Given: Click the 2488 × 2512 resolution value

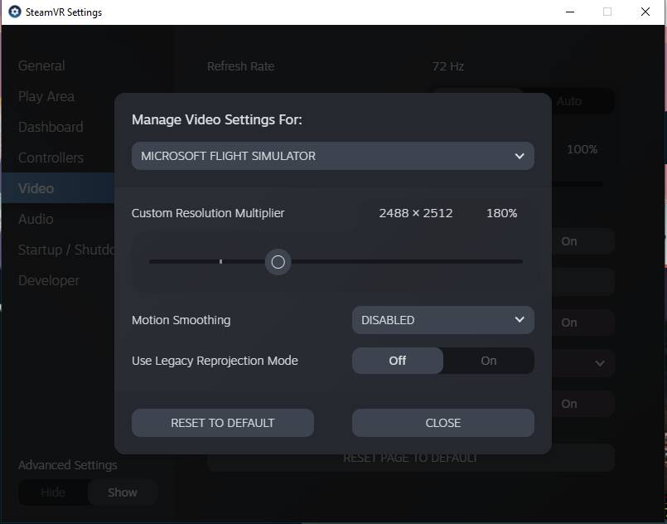Looking at the screenshot, I should [416, 213].
